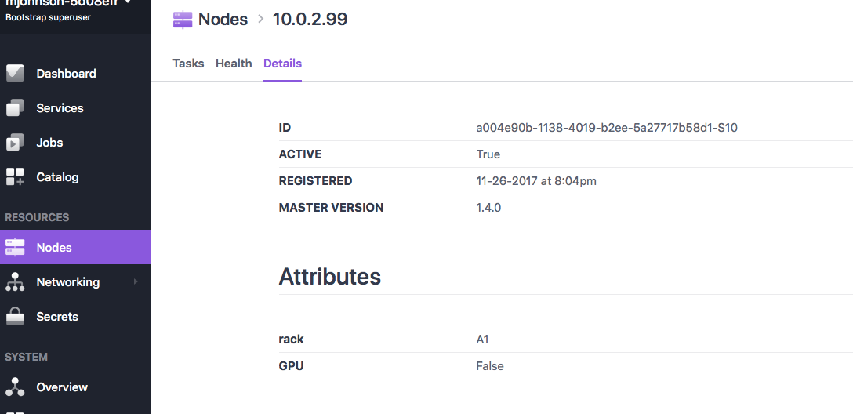
Task: Click the rack attribute value A1
Action: coord(482,340)
